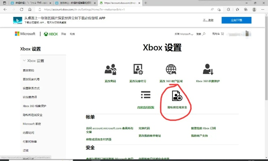Select 论坛首选项 in the sidebar
The height and width of the screenshot is (161, 268).
(30, 97)
